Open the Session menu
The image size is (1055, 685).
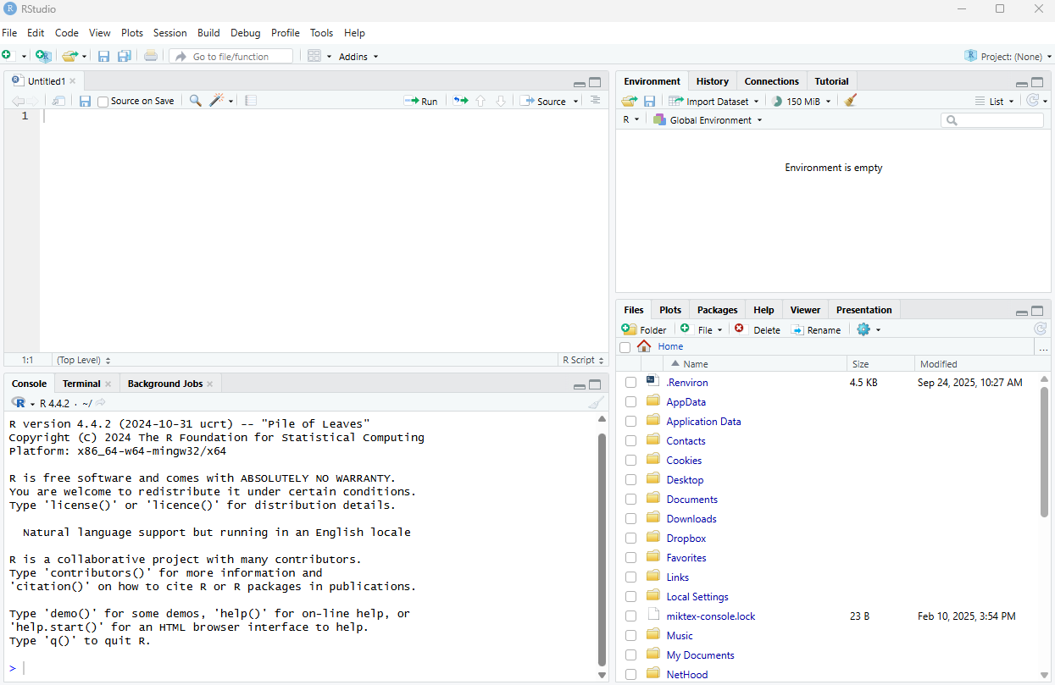click(x=169, y=33)
